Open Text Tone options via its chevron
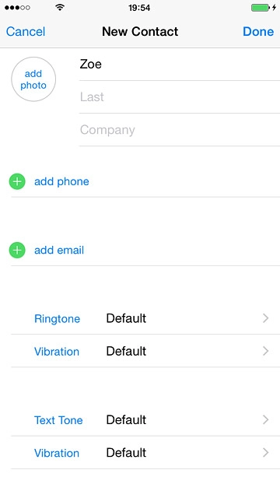 tap(266, 420)
